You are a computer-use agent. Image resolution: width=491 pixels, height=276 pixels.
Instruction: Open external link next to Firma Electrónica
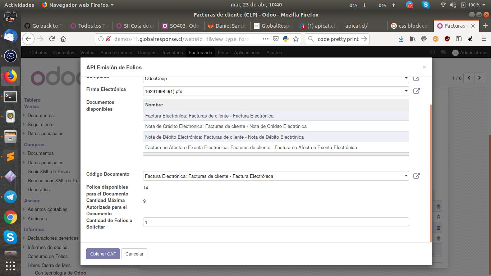click(417, 91)
